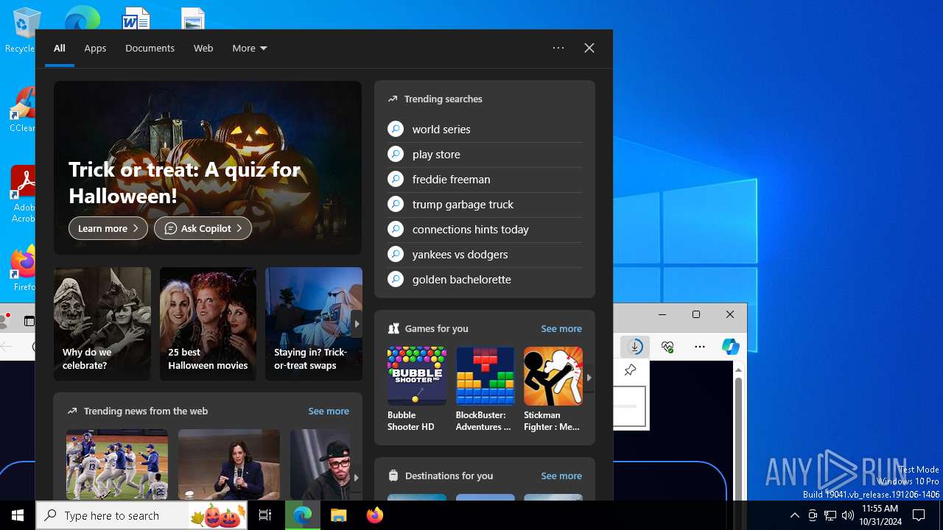Open Edge Settings and more menu
Screen dimensions: 943x530
click(700, 347)
